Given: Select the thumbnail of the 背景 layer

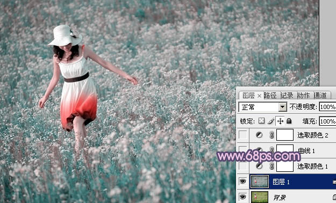Looking at the screenshot, I should click(259, 197).
